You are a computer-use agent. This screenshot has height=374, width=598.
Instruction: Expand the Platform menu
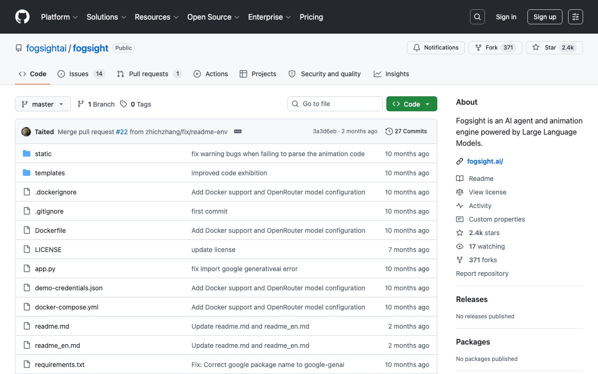click(59, 17)
